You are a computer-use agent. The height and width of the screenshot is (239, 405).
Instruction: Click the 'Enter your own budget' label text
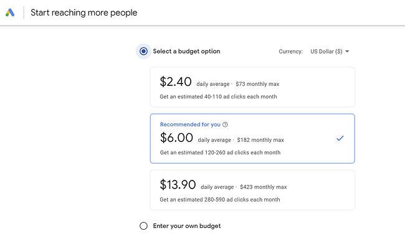click(x=187, y=226)
